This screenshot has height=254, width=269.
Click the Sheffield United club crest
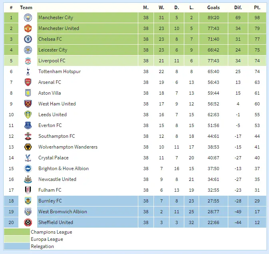[28, 222]
